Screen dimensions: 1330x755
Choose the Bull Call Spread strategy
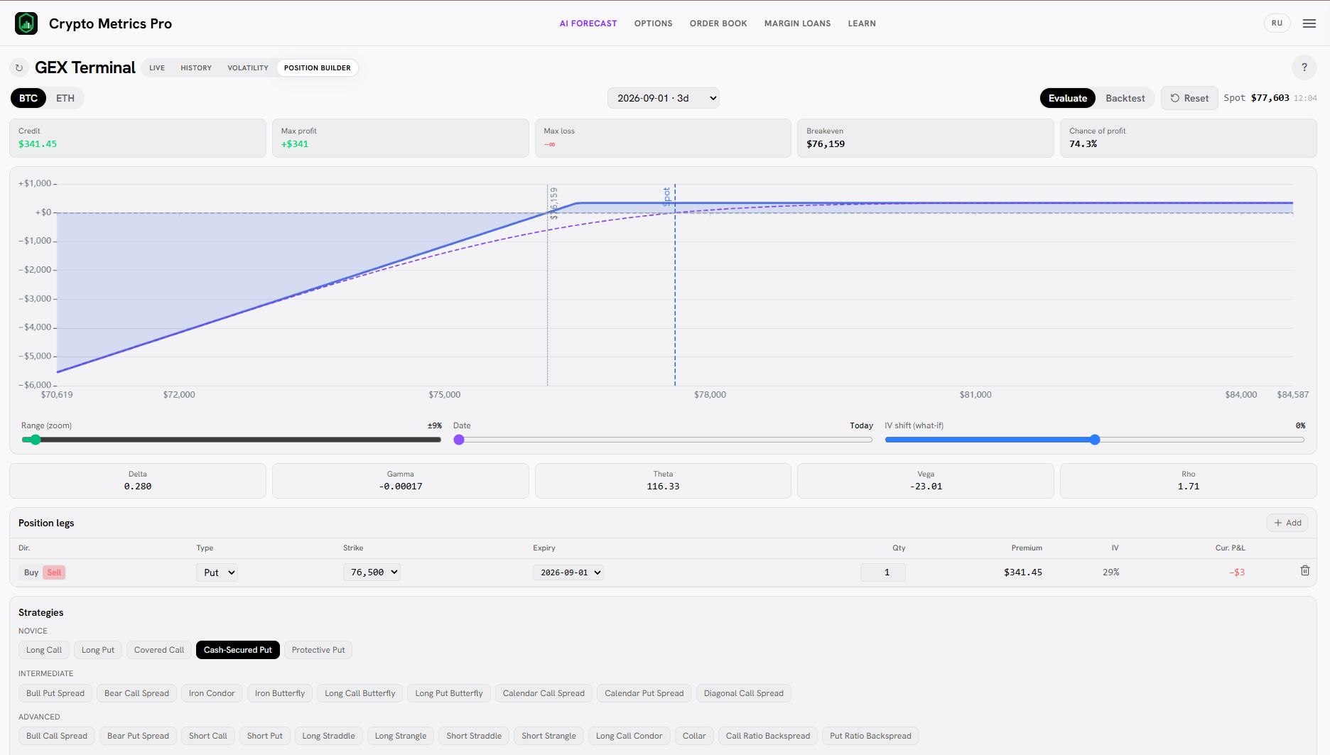click(57, 736)
